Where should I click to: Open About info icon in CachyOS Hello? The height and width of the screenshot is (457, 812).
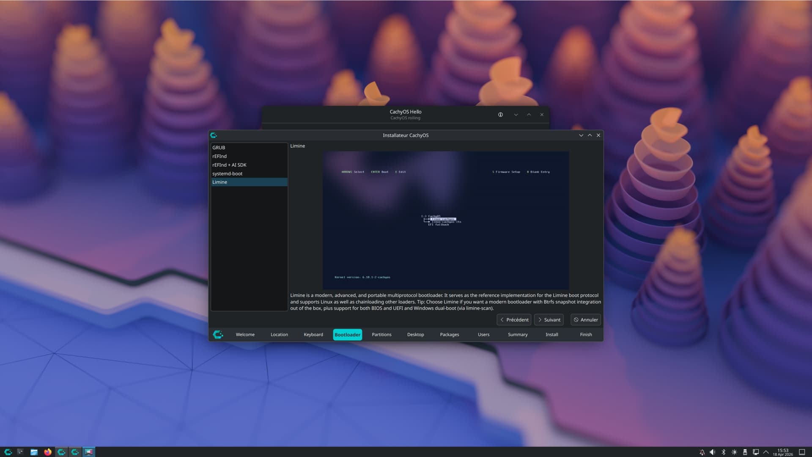pos(500,115)
